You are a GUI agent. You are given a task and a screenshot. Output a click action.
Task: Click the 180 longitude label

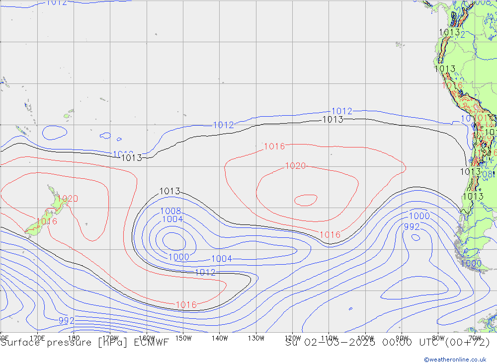[74, 338]
